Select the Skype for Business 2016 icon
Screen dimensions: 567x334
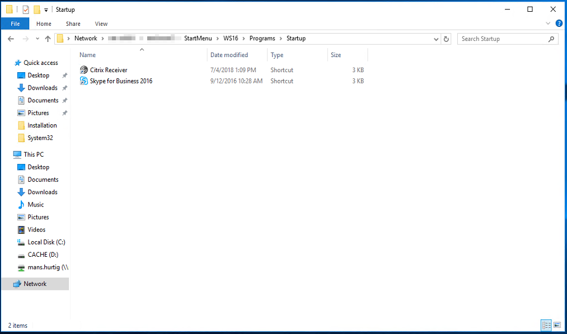tap(84, 81)
